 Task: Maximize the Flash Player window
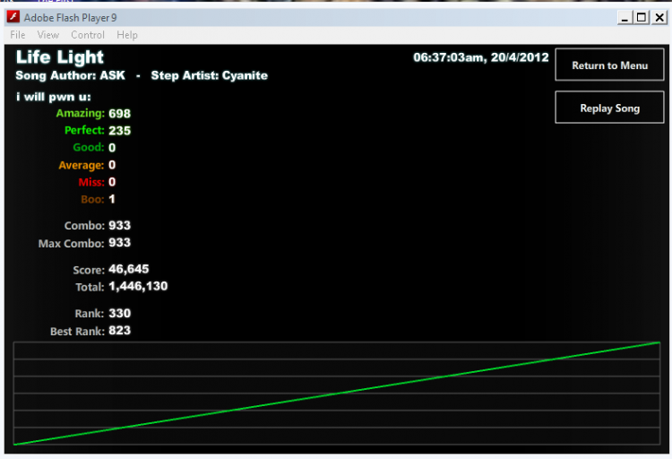pyautogui.click(x=642, y=18)
